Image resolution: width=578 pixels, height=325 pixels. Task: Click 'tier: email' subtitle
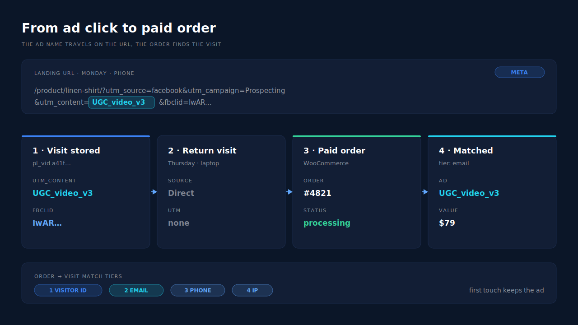[454, 163]
